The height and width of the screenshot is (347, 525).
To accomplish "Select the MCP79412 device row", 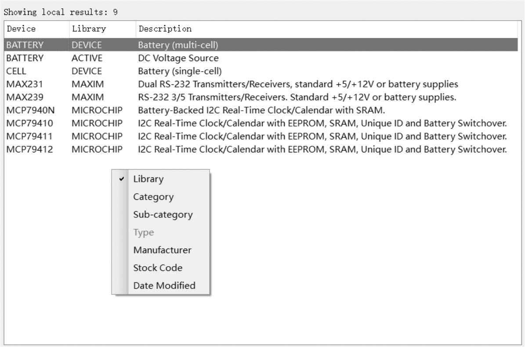I will [x=29, y=150].
